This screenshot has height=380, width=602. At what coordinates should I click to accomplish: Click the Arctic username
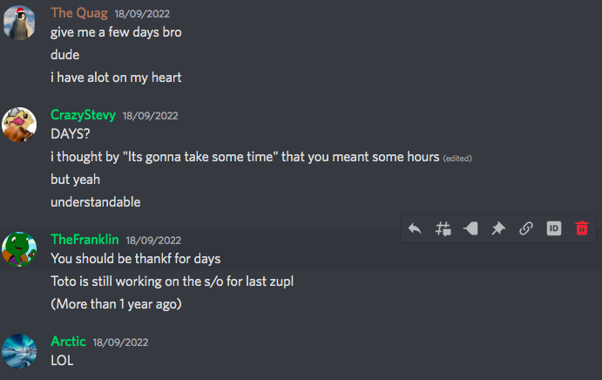[68, 341]
